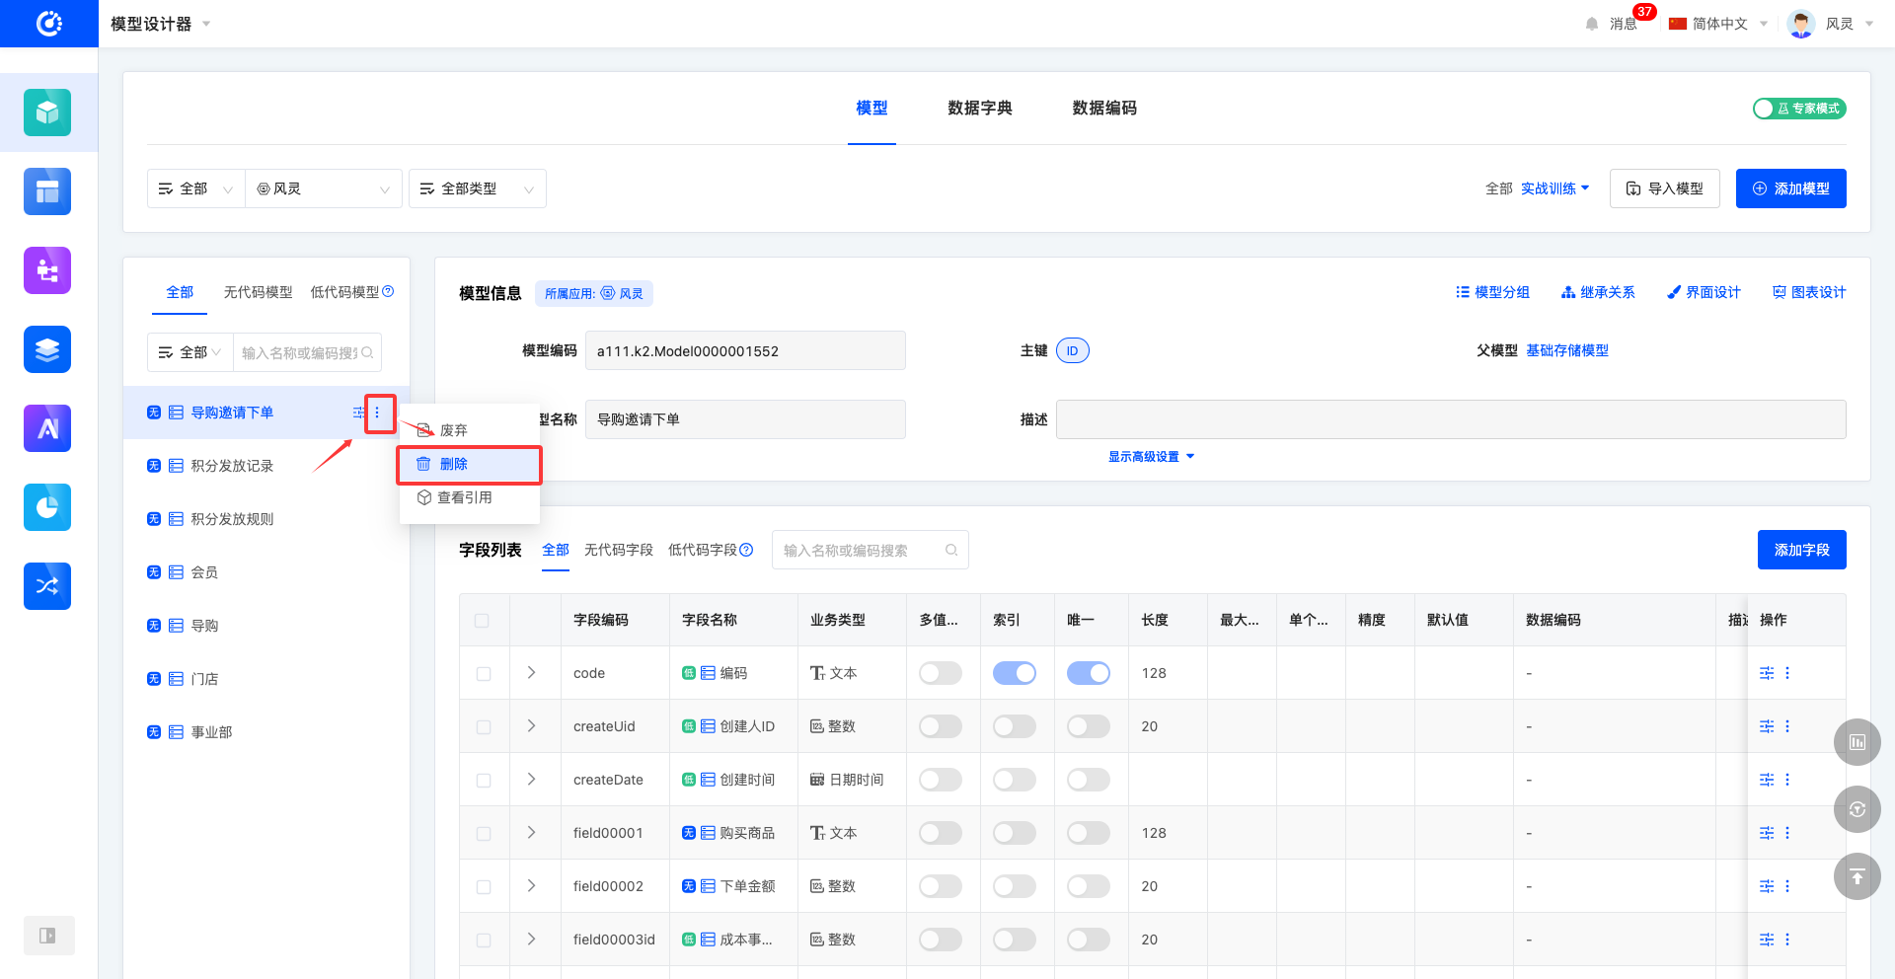Disable the 唯一 switch for code row
Screen dimensions: 1895x979
click(1089, 673)
